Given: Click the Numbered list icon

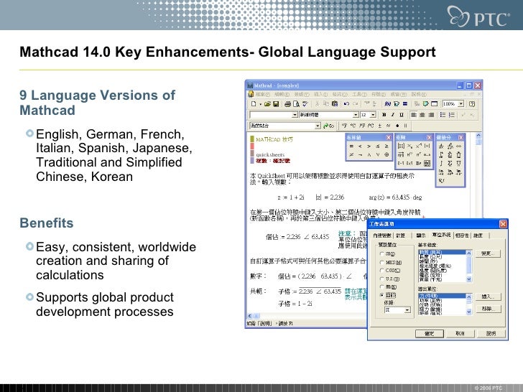Looking at the screenshot, I should [452, 115].
